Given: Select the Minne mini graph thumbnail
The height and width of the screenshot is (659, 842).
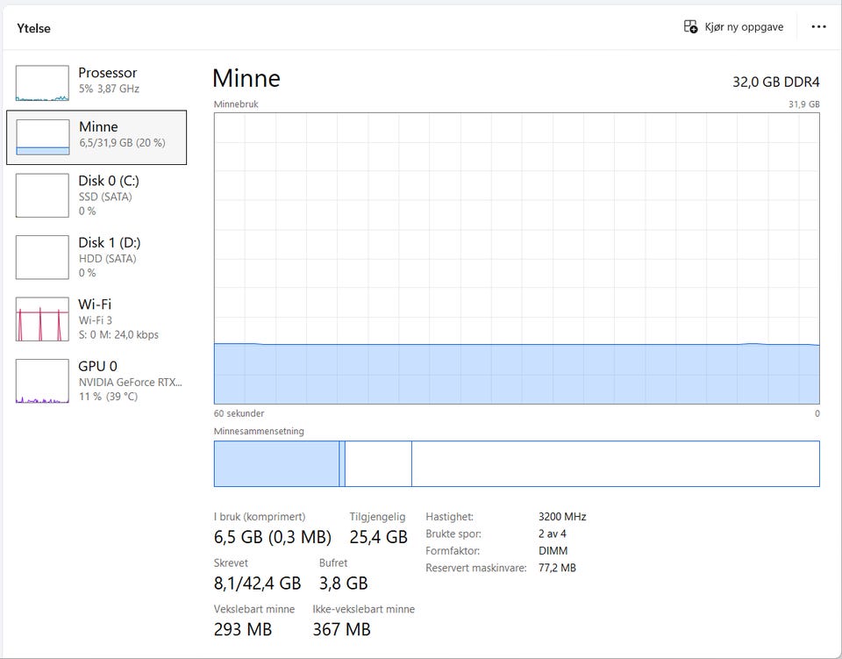Looking at the screenshot, I should click(x=42, y=137).
